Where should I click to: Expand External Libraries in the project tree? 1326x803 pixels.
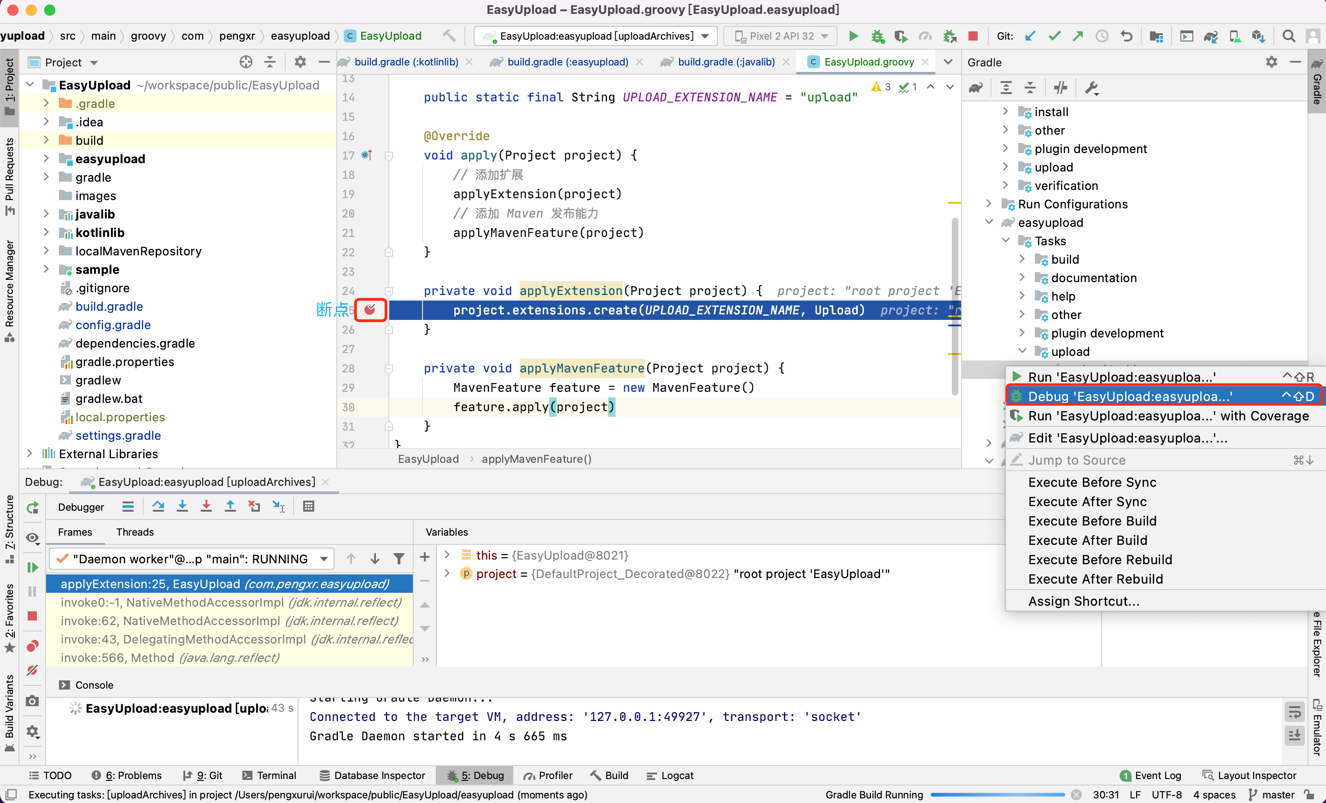tap(29, 454)
